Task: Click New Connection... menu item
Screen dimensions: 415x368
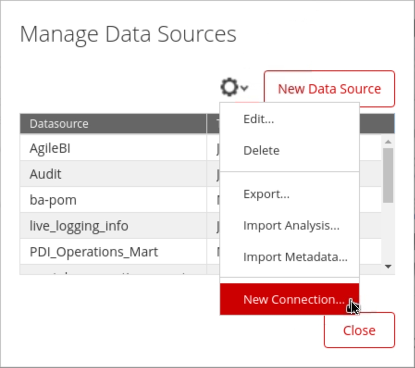Action: (293, 299)
